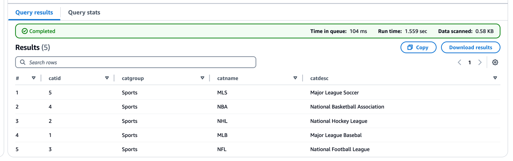Screen dimensions: 513x161
Task: Click the NFL catname cell
Action: point(222,150)
